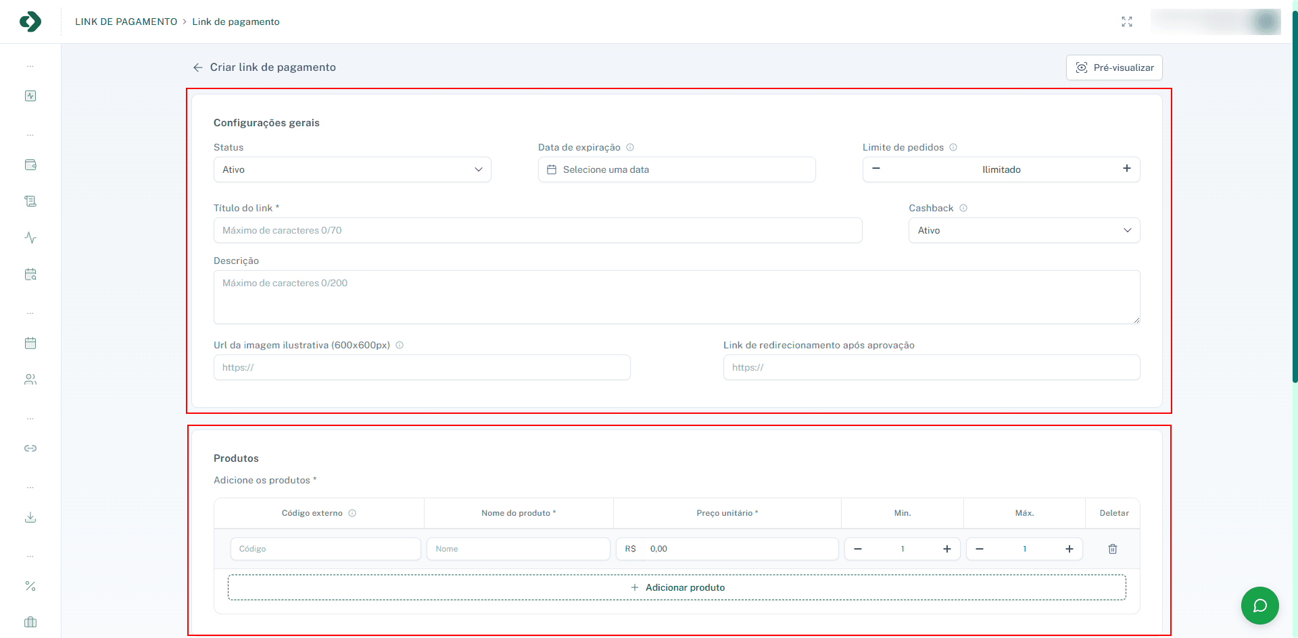This screenshot has height=638, width=1298.
Task: Open the calendar with search sidebar icon
Action: pyautogui.click(x=30, y=274)
